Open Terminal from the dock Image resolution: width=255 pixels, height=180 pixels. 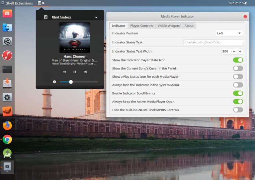(7, 69)
